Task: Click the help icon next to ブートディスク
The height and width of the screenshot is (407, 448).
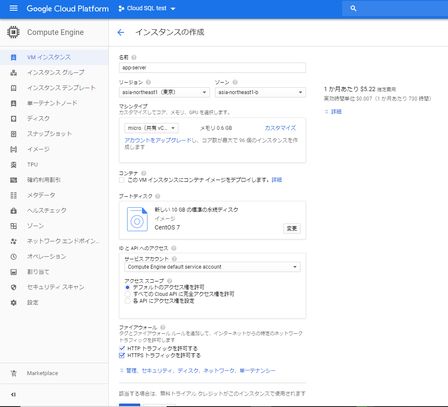Action: pyautogui.click(x=158, y=196)
